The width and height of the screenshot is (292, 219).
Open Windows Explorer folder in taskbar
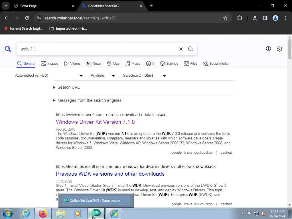pyautogui.click(x=61, y=213)
